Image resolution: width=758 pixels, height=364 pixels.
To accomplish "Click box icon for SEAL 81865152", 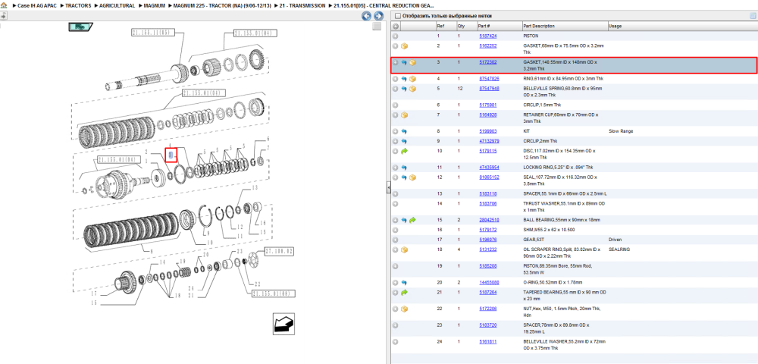I will [x=413, y=177].
